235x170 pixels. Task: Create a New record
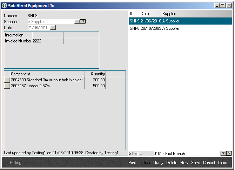(x=184, y=163)
